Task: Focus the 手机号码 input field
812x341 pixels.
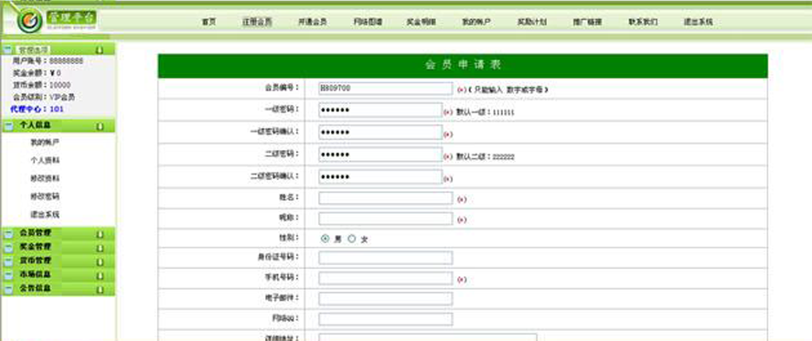Action: tap(385, 279)
